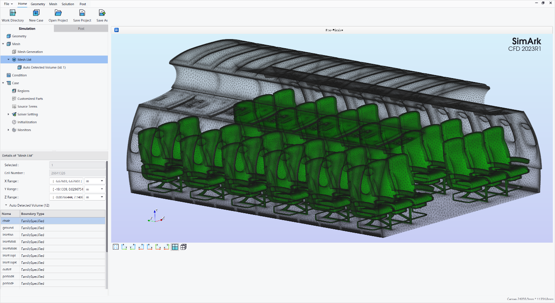This screenshot has width=555, height=303.
Task: Switch to the view with Z up, X left
Action: coord(141,247)
